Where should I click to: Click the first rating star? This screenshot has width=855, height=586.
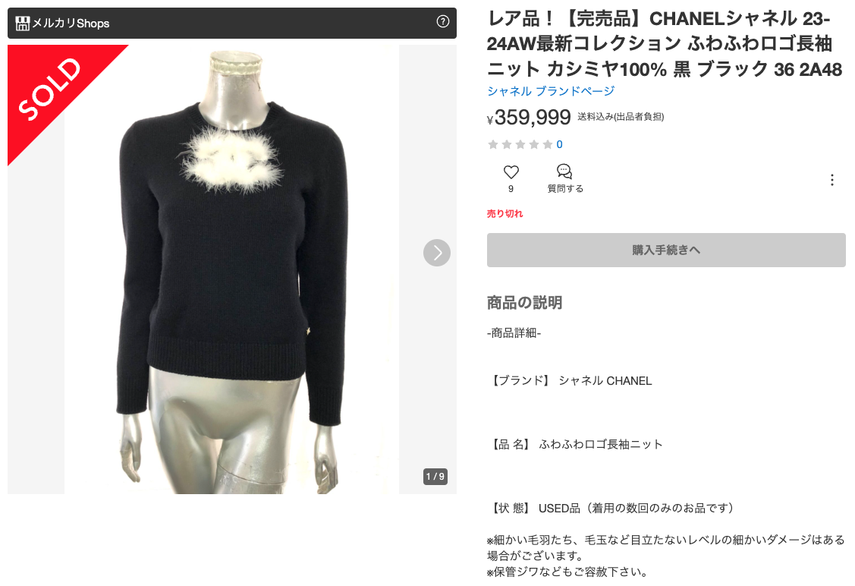493,144
